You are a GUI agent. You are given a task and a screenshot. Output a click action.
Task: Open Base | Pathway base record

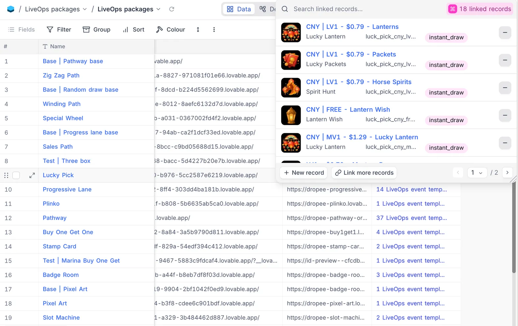click(x=73, y=61)
